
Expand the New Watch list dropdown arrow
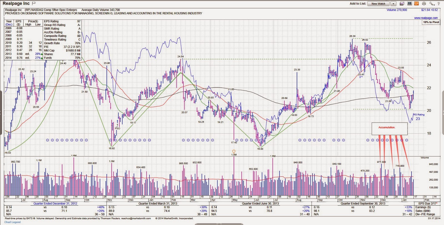pos(393,4)
